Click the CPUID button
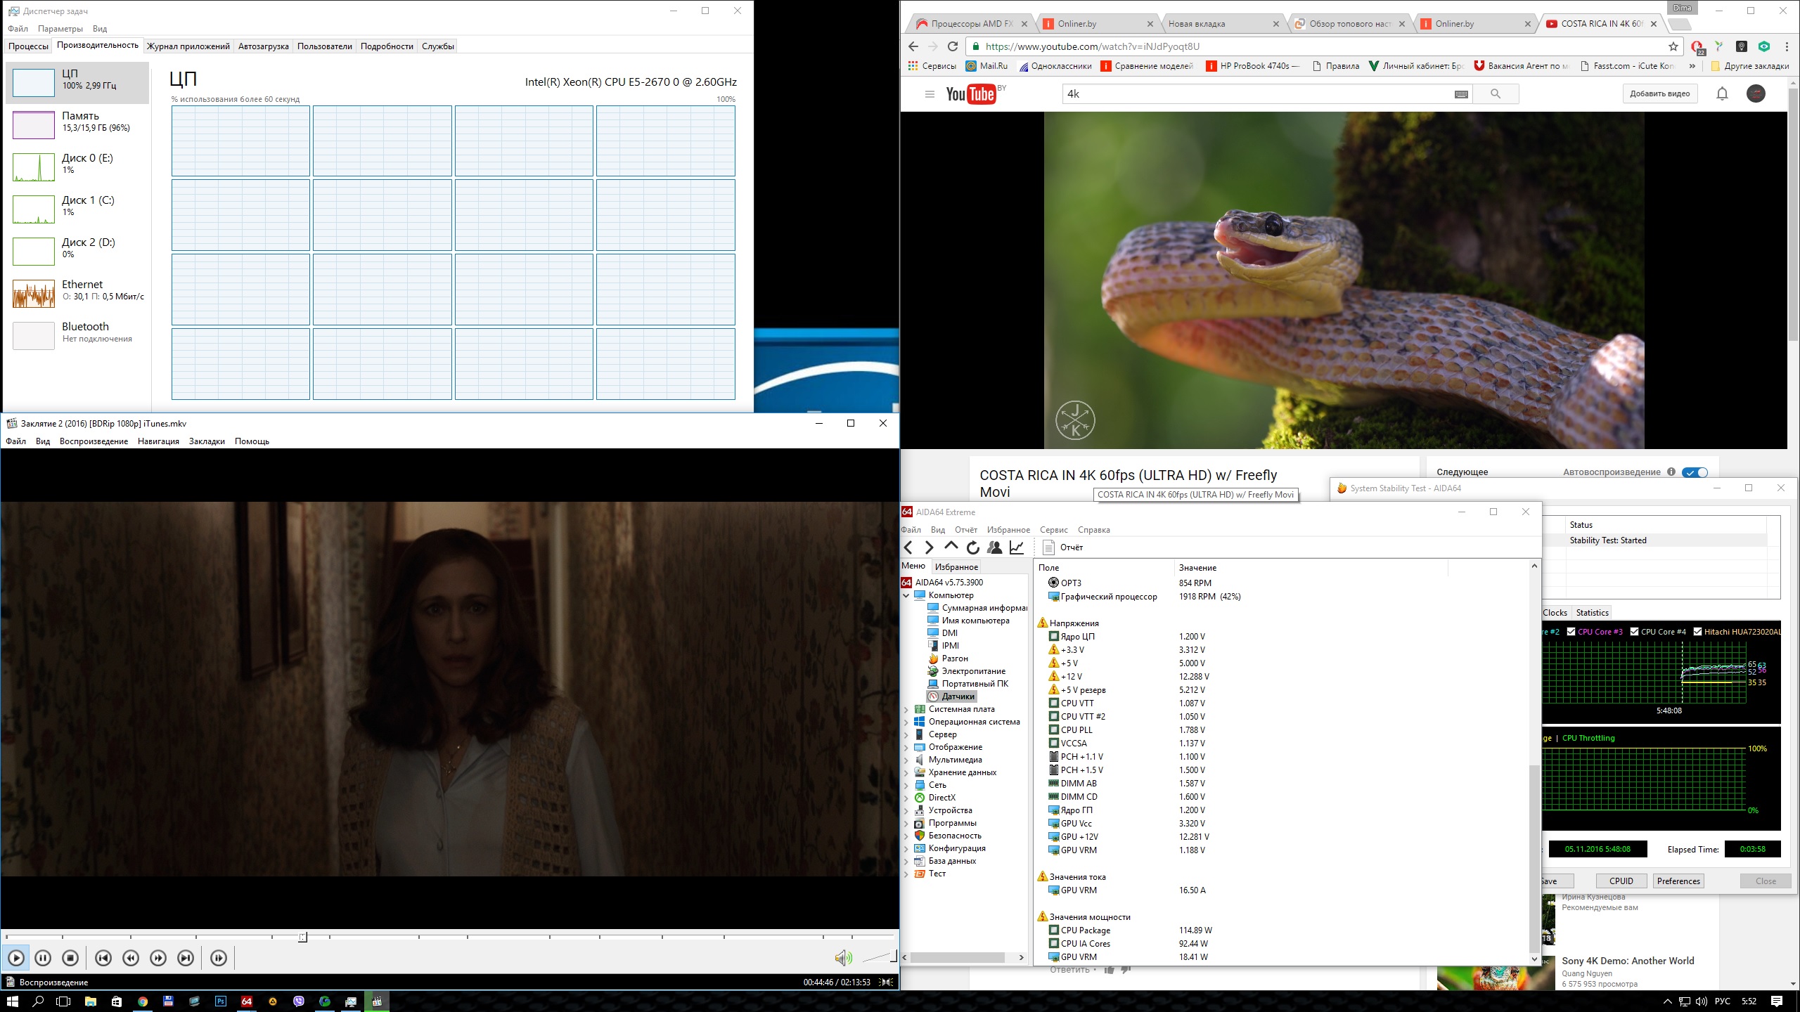This screenshot has width=1800, height=1012. (1621, 881)
